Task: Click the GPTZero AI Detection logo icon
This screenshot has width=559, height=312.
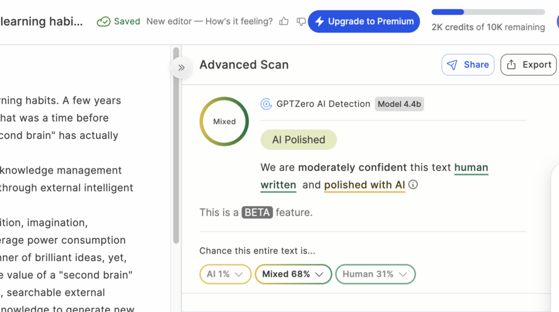Action: (266, 104)
